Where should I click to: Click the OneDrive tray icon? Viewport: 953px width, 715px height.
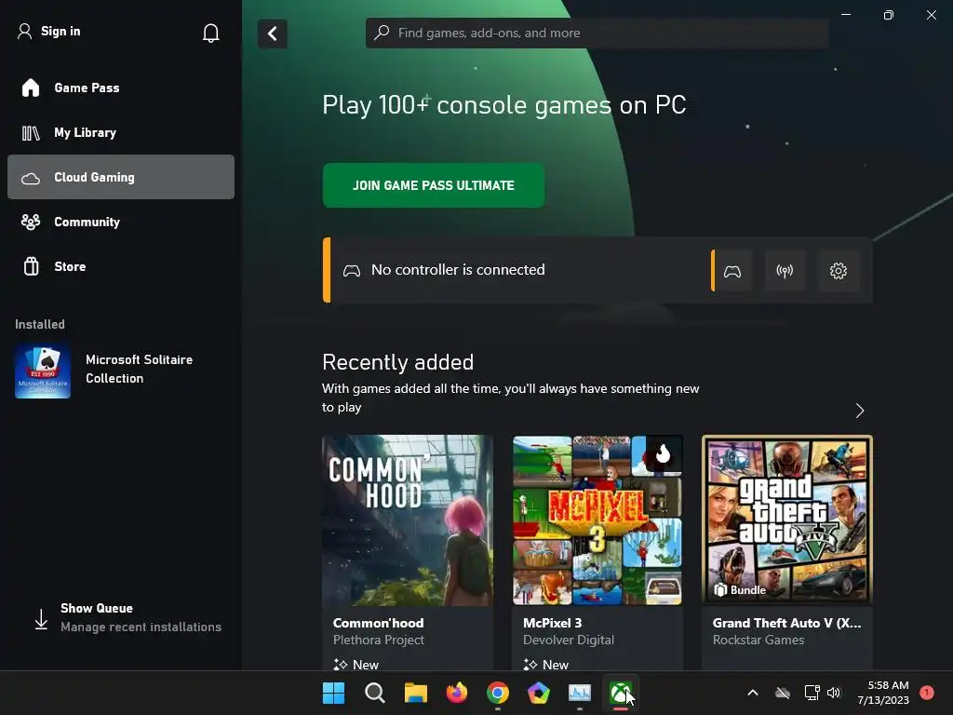pyautogui.click(x=782, y=693)
